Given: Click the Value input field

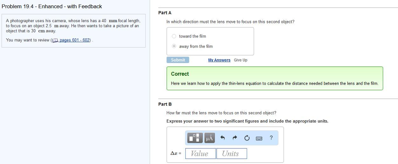Looking at the screenshot, I should point(201,154).
